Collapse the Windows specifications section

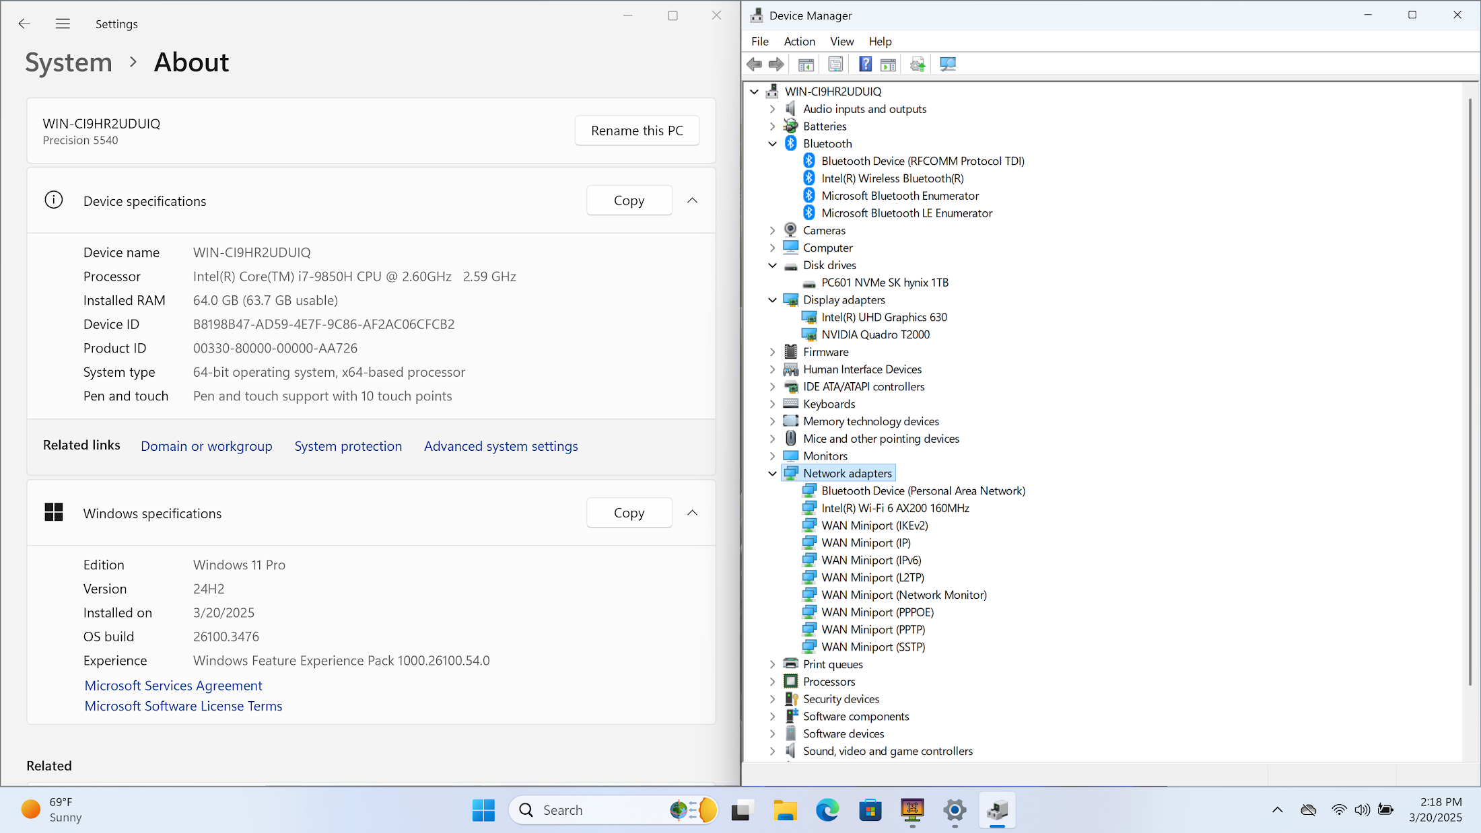pos(692,513)
